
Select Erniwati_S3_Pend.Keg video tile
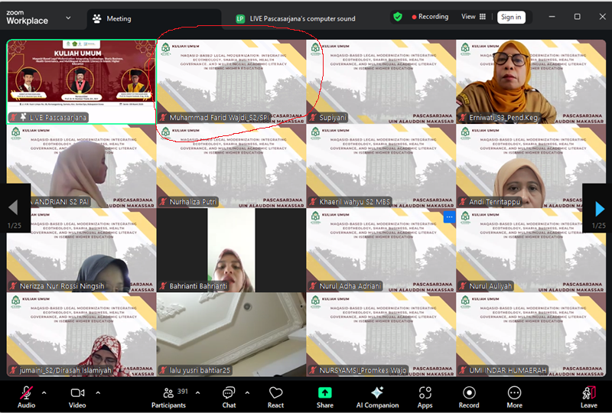coord(531,81)
